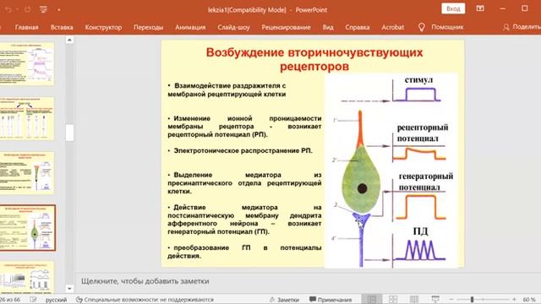
Task: Select the third slide thumbnail above the current one
Action: [27, 173]
